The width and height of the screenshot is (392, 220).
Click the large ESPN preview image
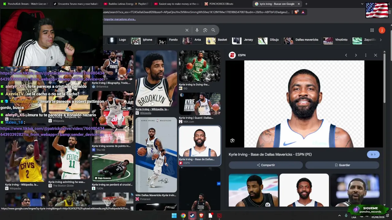(304, 104)
